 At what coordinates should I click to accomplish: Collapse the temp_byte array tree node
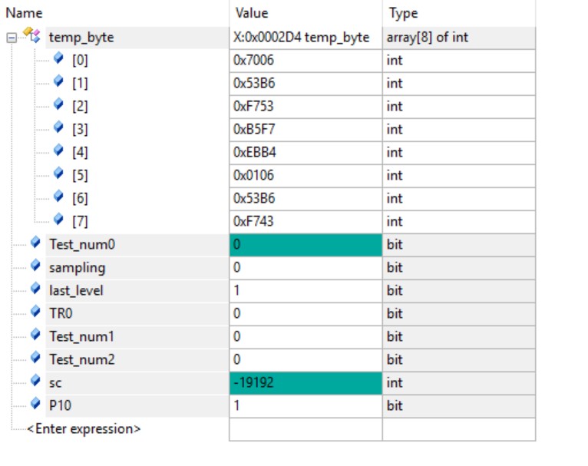12,37
